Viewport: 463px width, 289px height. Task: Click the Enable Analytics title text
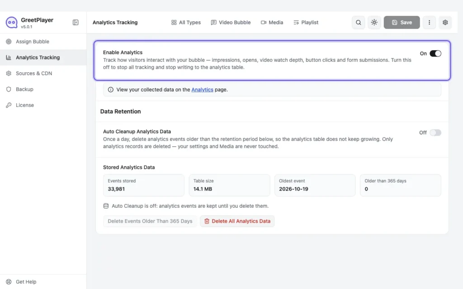tap(123, 52)
